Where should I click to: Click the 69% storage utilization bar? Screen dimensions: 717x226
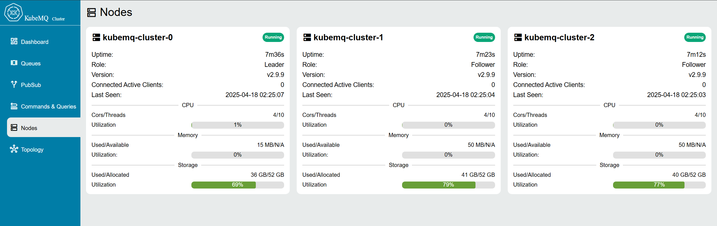[x=237, y=185]
